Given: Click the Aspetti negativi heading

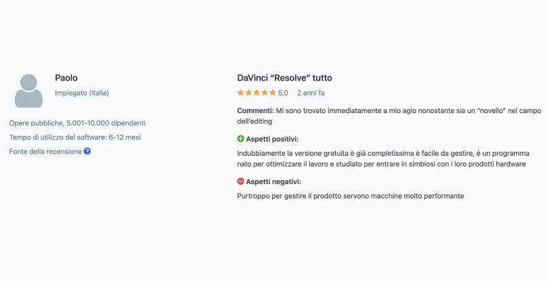Looking at the screenshot, I should pyautogui.click(x=273, y=181).
